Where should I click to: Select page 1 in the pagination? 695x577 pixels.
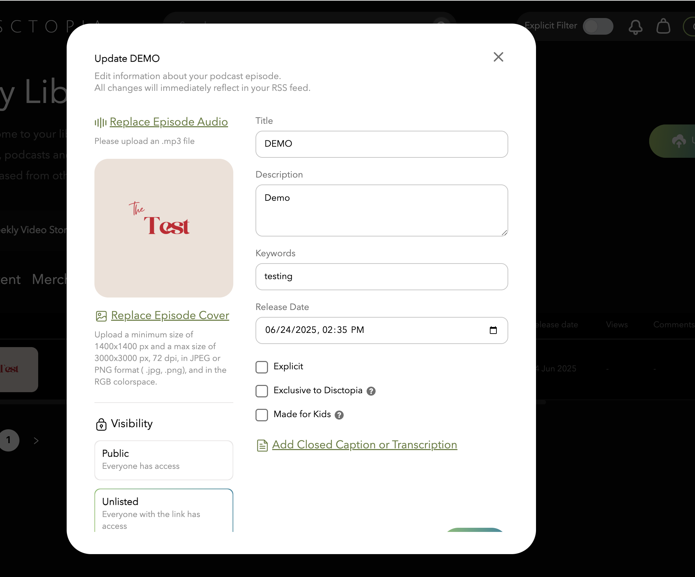(x=8, y=440)
